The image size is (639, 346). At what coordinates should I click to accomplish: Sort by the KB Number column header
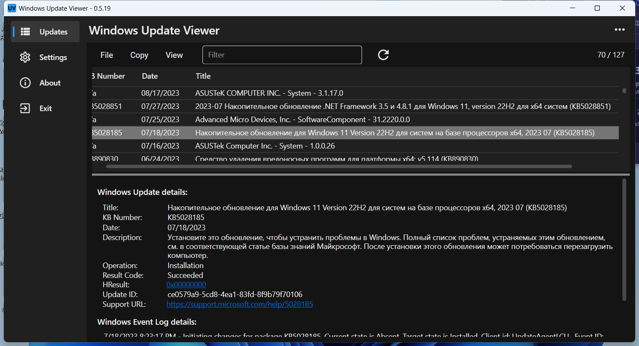[x=109, y=76]
